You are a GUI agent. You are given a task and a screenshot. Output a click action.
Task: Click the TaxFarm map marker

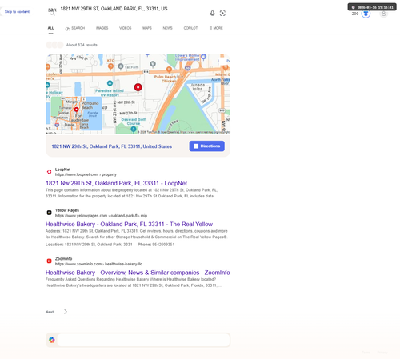click(x=121, y=66)
